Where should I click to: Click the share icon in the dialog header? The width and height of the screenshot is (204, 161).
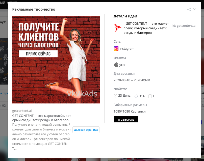pos(189,9)
